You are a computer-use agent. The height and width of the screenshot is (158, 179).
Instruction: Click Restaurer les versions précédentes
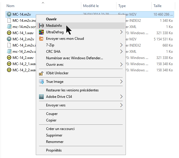[x=72, y=90]
